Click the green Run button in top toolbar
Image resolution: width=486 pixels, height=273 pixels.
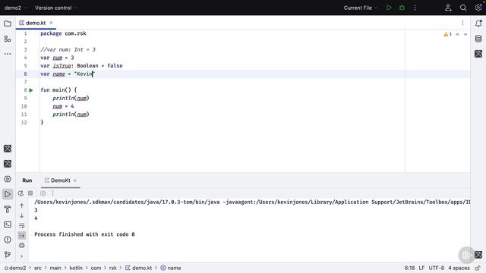(389, 8)
